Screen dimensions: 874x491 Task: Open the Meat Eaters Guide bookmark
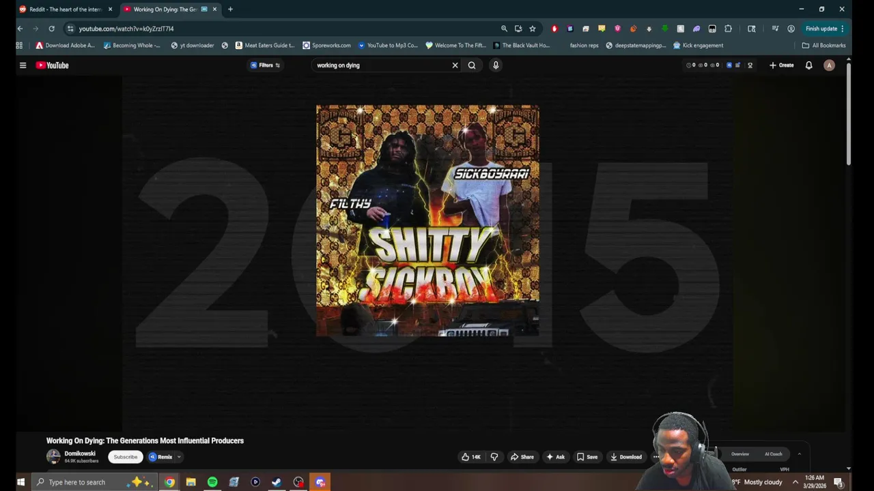click(264, 46)
